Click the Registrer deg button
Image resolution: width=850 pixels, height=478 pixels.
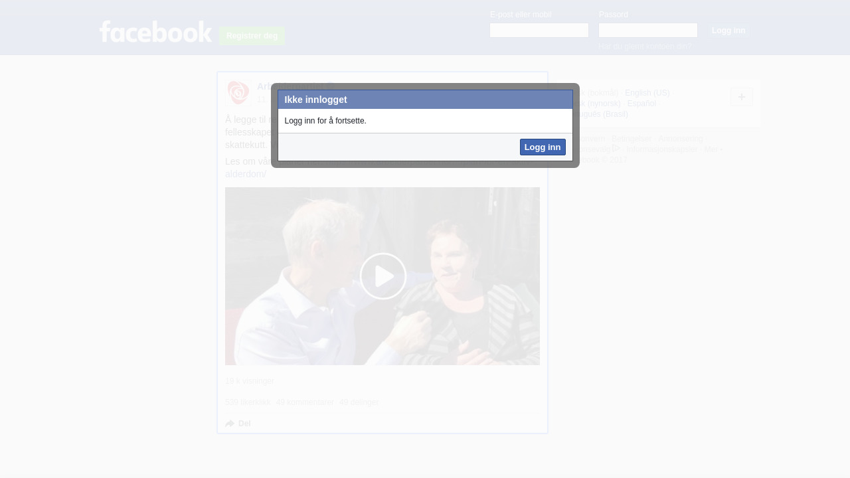tap(252, 36)
